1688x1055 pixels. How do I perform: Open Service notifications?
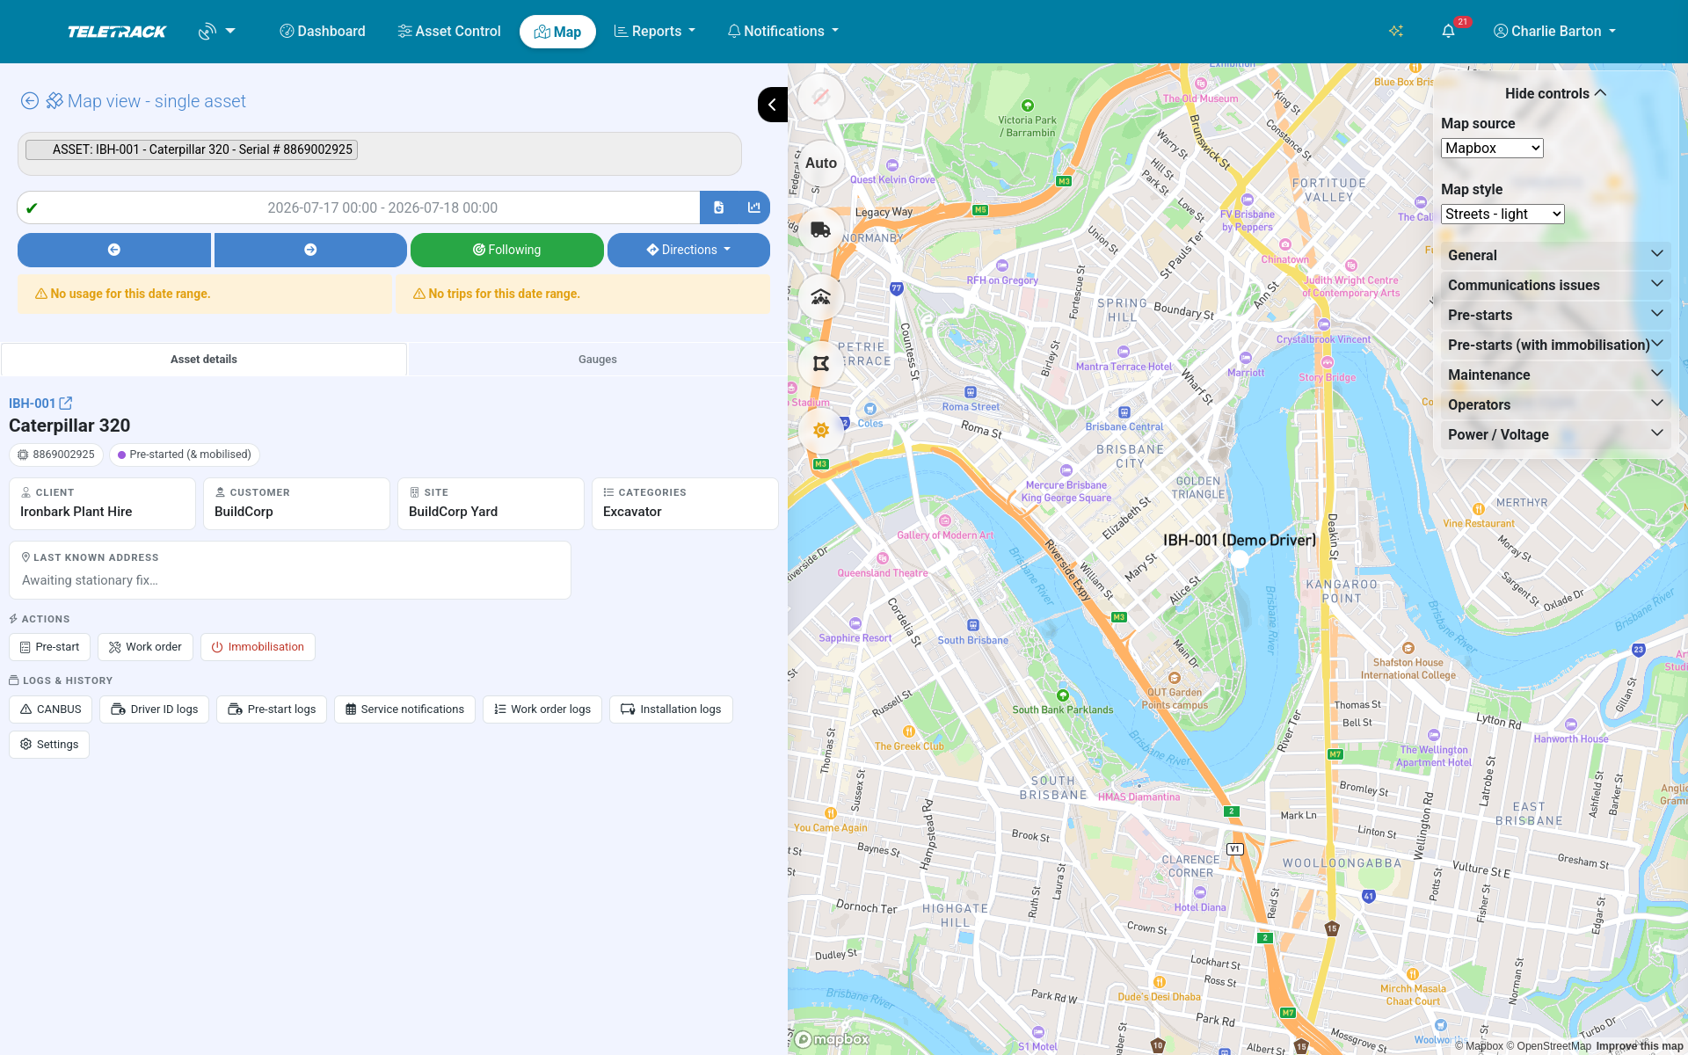404,709
